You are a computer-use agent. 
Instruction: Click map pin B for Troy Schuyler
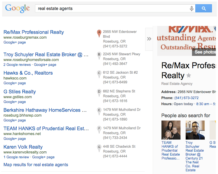click(99, 56)
